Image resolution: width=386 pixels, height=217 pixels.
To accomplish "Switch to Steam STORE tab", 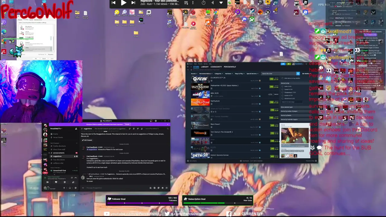I will 196,67.
